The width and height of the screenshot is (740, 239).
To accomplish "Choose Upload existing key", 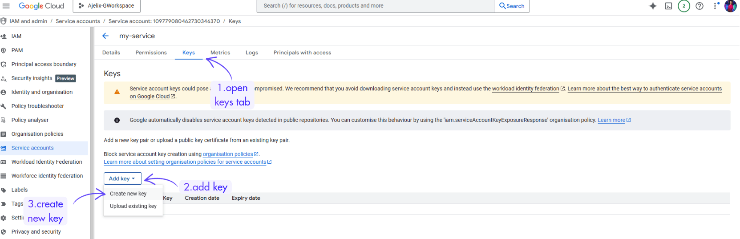I will pyautogui.click(x=133, y=206).
